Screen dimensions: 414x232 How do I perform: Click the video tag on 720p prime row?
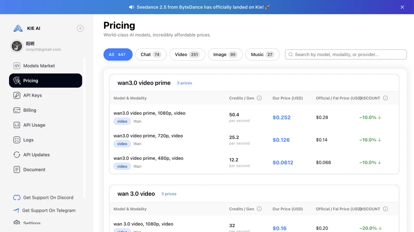coord(122,144)
